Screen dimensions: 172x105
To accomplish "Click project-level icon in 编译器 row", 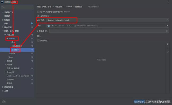I will click(32, 61).
